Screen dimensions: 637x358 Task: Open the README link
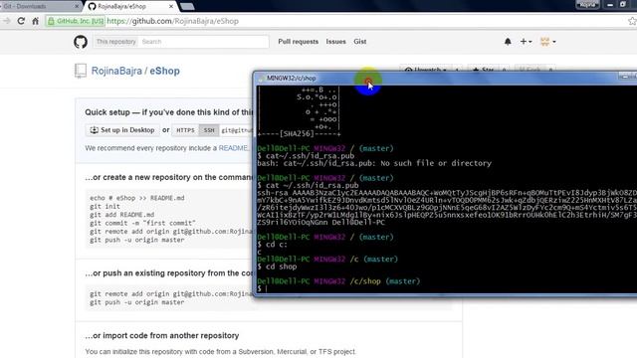point(233,148)
